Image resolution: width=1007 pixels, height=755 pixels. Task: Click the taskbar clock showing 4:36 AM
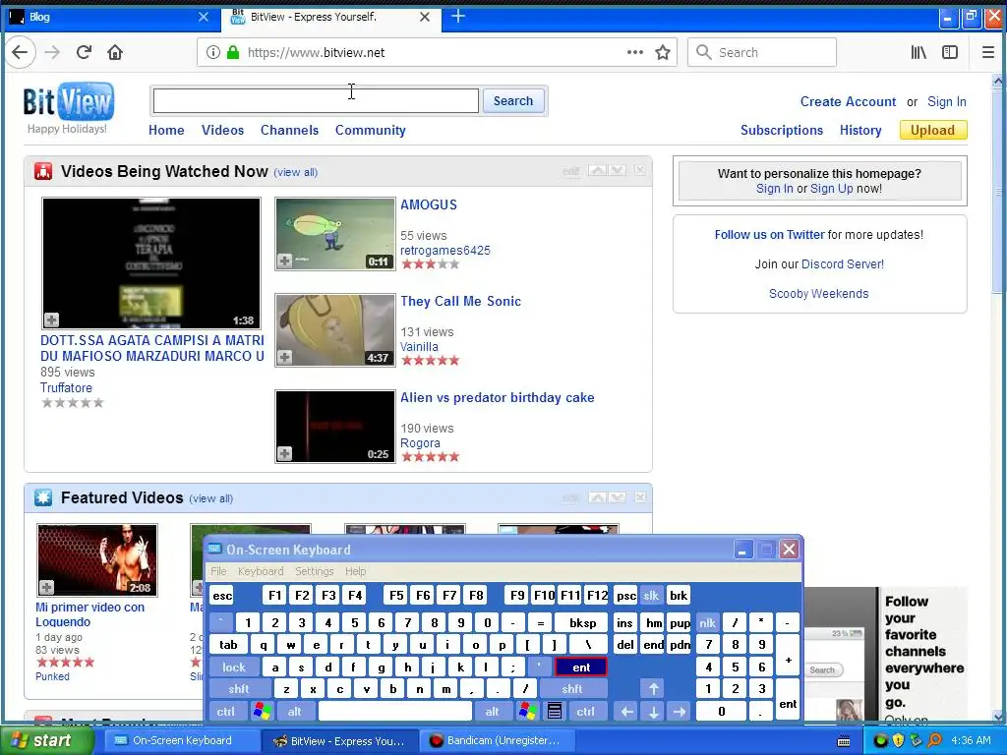coord(971,740)
